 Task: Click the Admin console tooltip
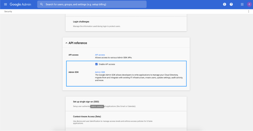click(x=97, y=106)
